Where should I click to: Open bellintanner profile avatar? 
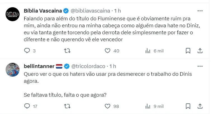(x=13, y=69)
